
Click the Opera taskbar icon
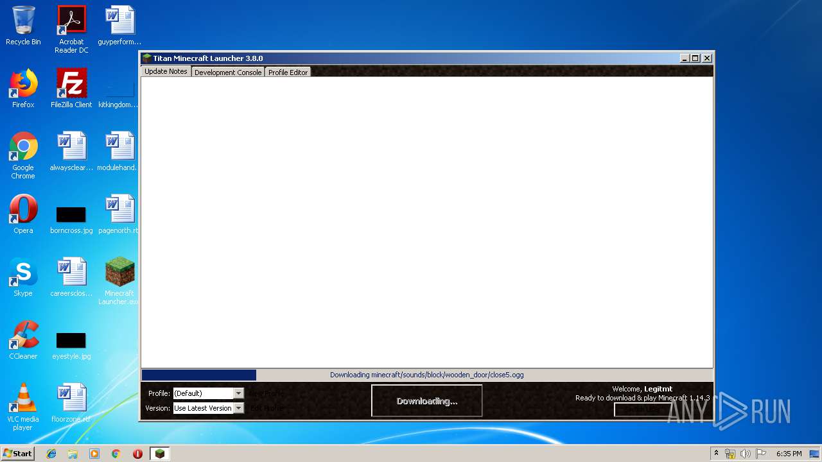click(137, 454)
